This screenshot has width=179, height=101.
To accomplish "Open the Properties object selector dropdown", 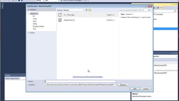I will click(177, 56).
